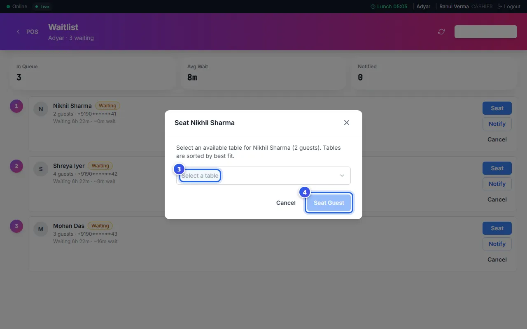Click the queue position 3 badge
The height and width of the screenshot is (329, 527).
16,226
